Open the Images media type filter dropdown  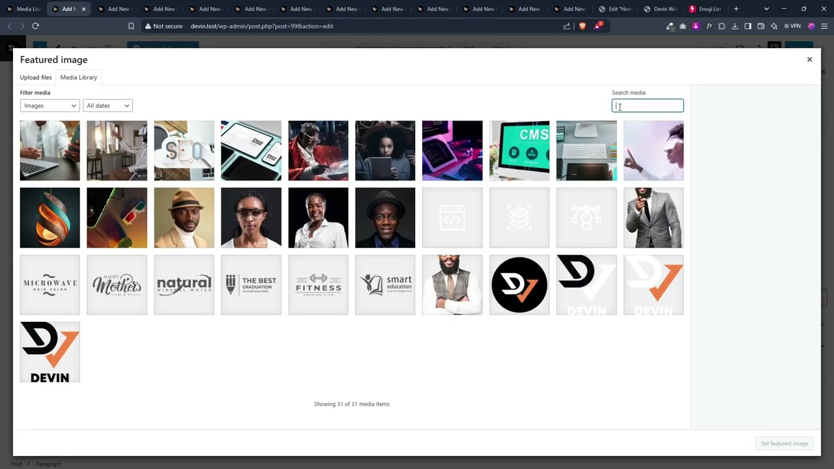point(50,106)
